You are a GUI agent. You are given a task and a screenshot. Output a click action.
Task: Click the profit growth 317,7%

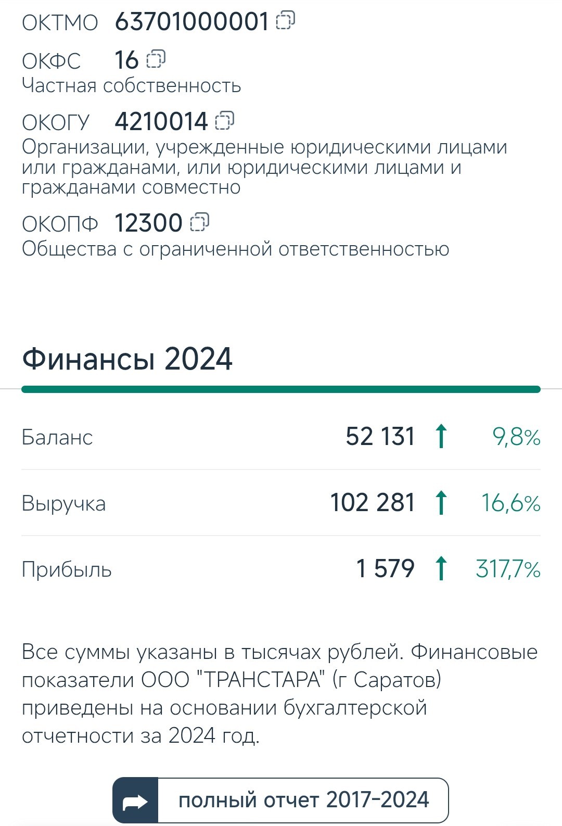[x=508, y=569]
